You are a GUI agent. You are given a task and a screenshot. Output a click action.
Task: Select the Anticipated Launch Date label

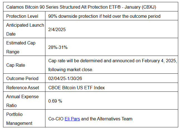[25, 29]
